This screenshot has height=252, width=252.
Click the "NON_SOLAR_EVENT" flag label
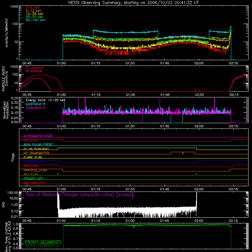38,145
